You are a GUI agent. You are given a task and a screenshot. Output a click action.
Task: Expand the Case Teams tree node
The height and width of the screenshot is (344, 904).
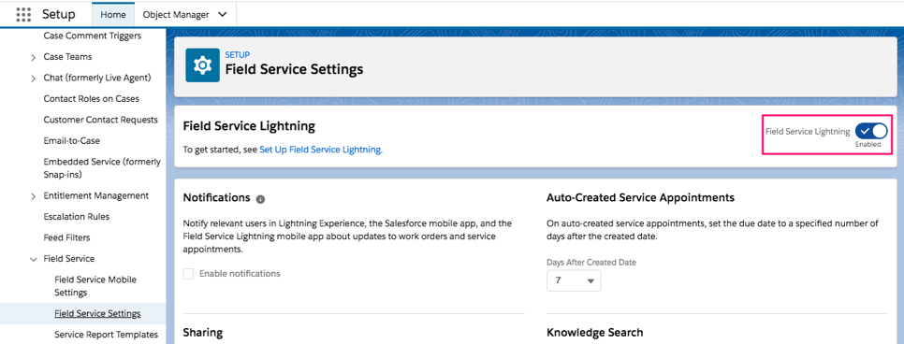click(34, 57)
